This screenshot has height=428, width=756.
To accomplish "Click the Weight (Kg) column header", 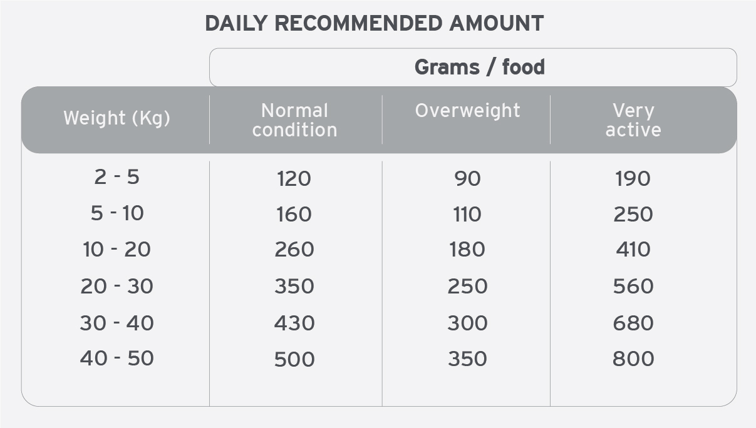I will tap(117, 118).
